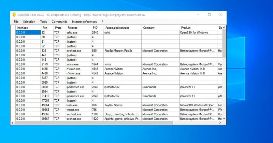Click Dhcp, EventLog, lmhosts services cell
Viewport: 273px width, 143px height.
(x=123, y=114)
